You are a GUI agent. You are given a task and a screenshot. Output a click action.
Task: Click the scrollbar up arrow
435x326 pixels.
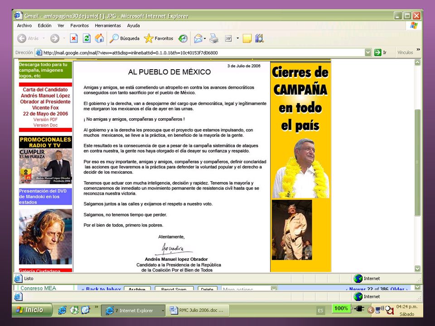pos(417,62)
